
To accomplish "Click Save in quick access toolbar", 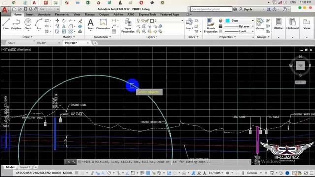I will tap(25, 9).
